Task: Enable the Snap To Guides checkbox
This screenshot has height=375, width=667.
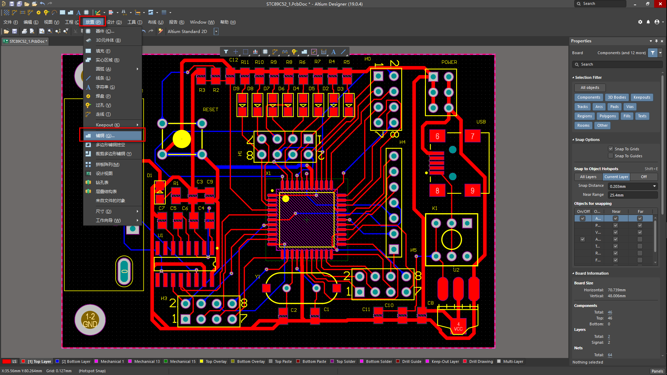Action: [x=610, y=156]
